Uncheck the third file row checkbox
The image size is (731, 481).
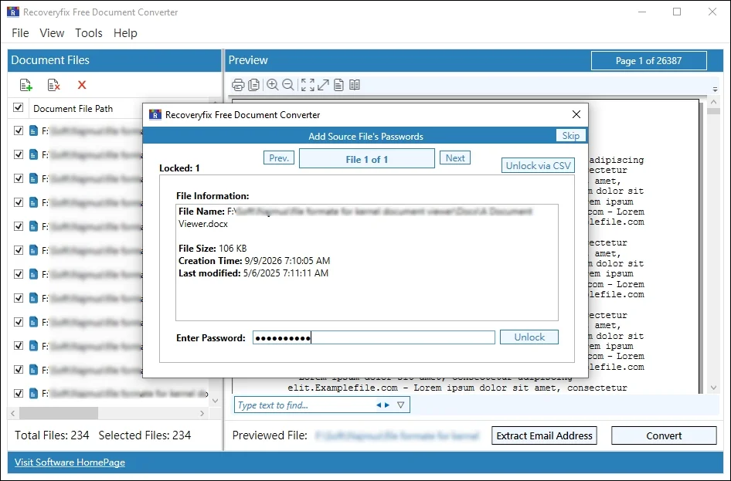(x=19, y=178)
